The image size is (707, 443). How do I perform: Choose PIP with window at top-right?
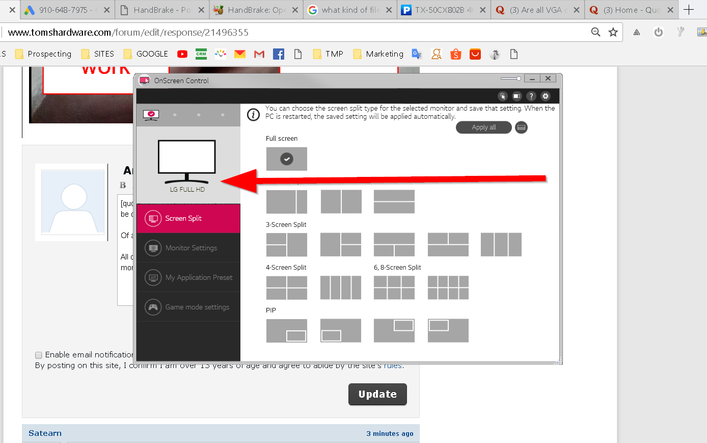(x=394, y=330)
